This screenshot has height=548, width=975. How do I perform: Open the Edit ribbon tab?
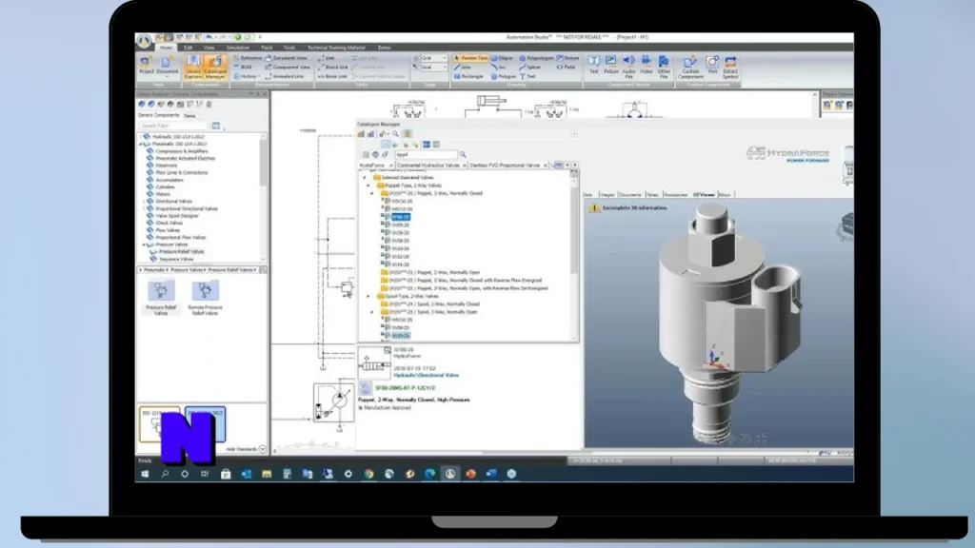coord(188,48)
